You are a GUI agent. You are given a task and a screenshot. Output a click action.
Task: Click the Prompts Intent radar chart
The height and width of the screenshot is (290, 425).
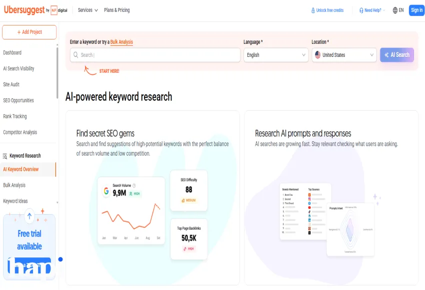[x=350, y=230]
